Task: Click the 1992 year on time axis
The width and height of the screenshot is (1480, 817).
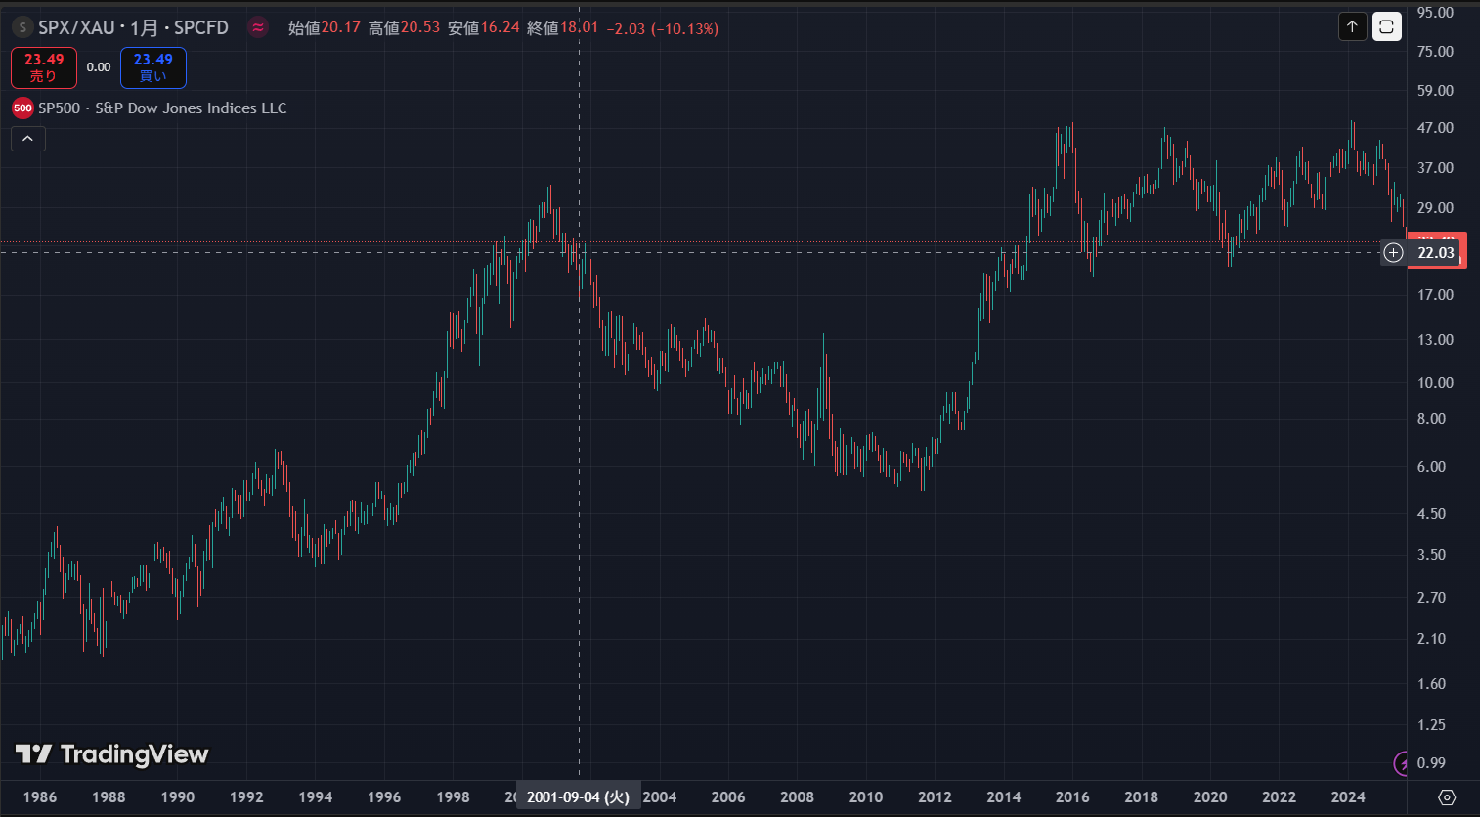Action: click(x=246, y=797)
